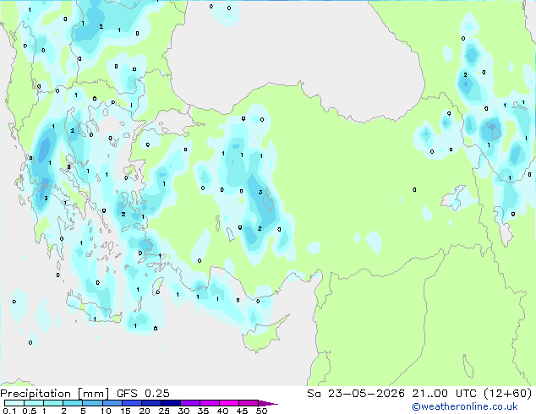
Task: Click the '25' legend scale value
Action: [x=164, y=411]
